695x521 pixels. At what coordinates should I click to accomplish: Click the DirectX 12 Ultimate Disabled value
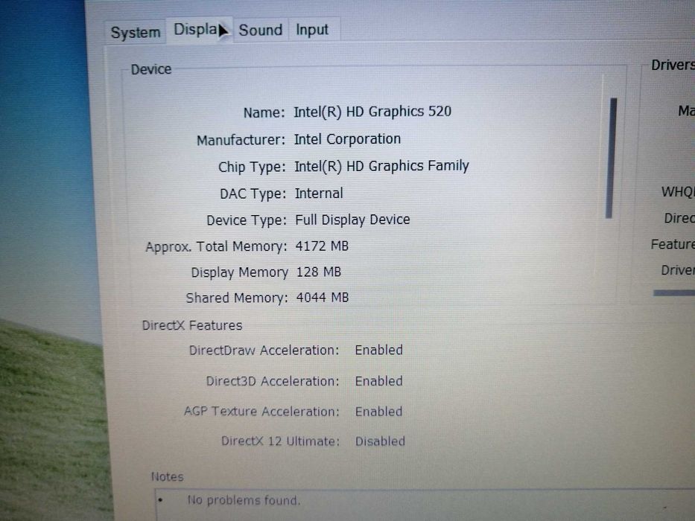coord(380,441)
